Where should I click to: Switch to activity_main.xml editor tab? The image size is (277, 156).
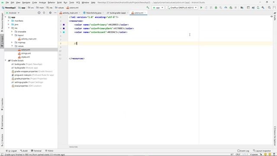(70, 13)
